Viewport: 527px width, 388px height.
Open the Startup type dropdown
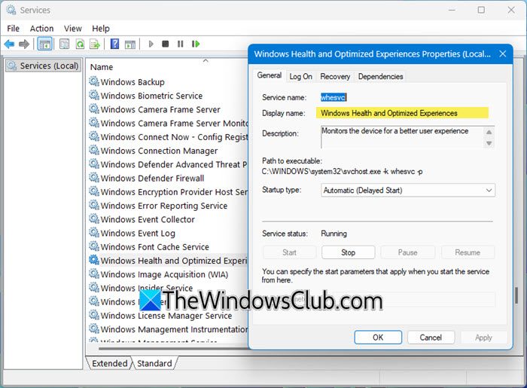click(408, 191)
